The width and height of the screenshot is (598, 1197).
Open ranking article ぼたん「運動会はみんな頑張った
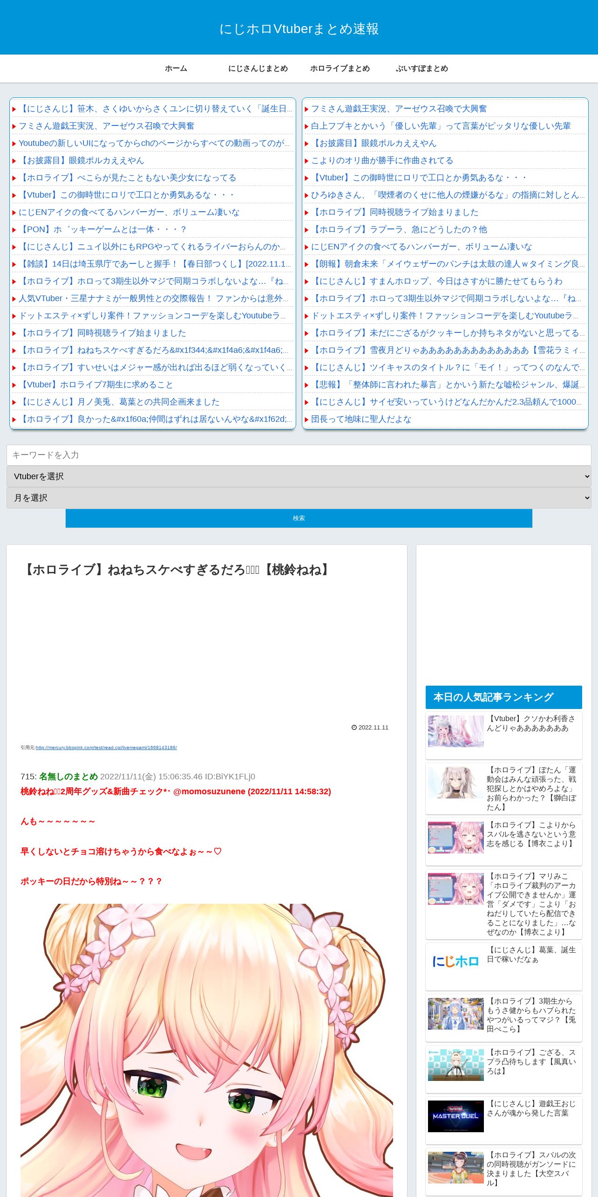point(531,789)
